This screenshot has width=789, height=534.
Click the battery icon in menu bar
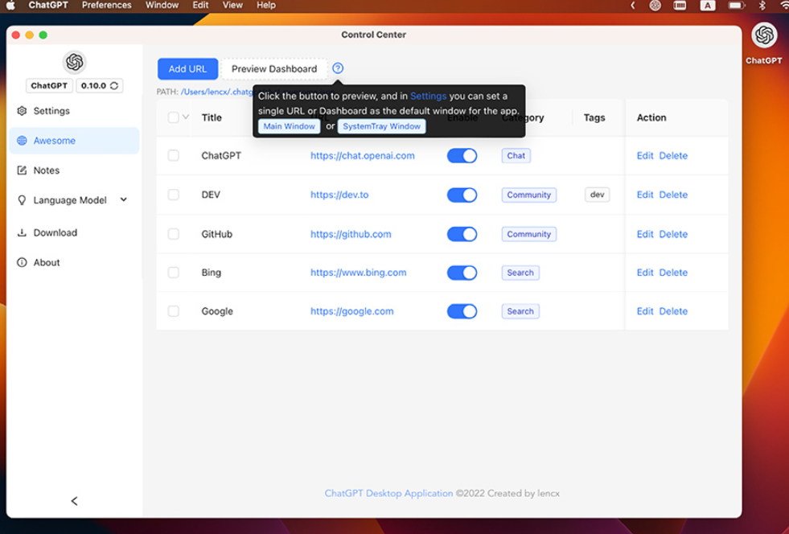point(736,5)
